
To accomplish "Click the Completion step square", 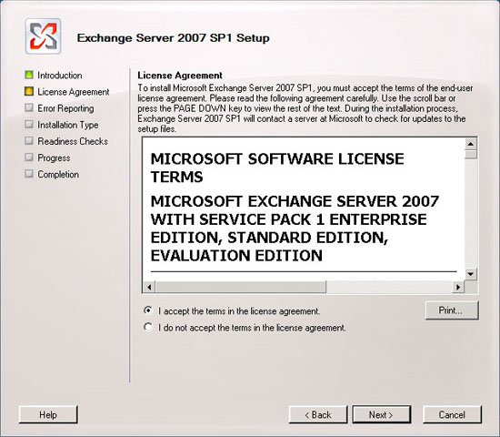I will click(x=29, y=174).
